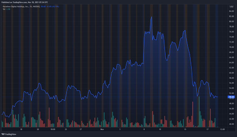Click the price line peak near 82.00

click(x=151, y=17)
